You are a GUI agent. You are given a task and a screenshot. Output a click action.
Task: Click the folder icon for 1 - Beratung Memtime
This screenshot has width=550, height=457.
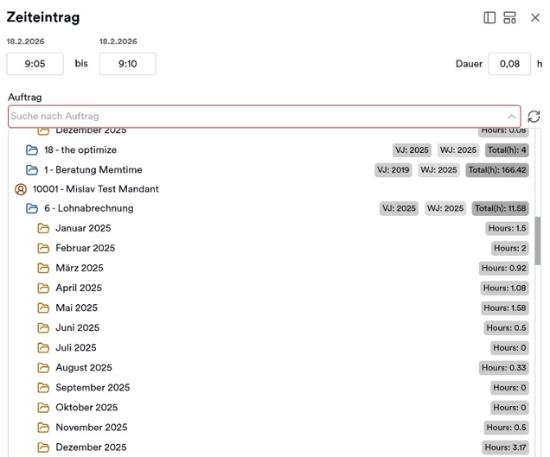coord(32,170)
